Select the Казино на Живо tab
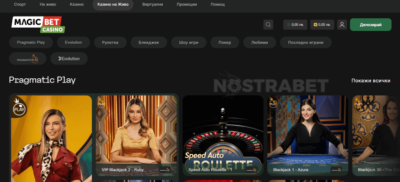Image resolution: width=400 pixels, height=182 pixels. (113, 5)
